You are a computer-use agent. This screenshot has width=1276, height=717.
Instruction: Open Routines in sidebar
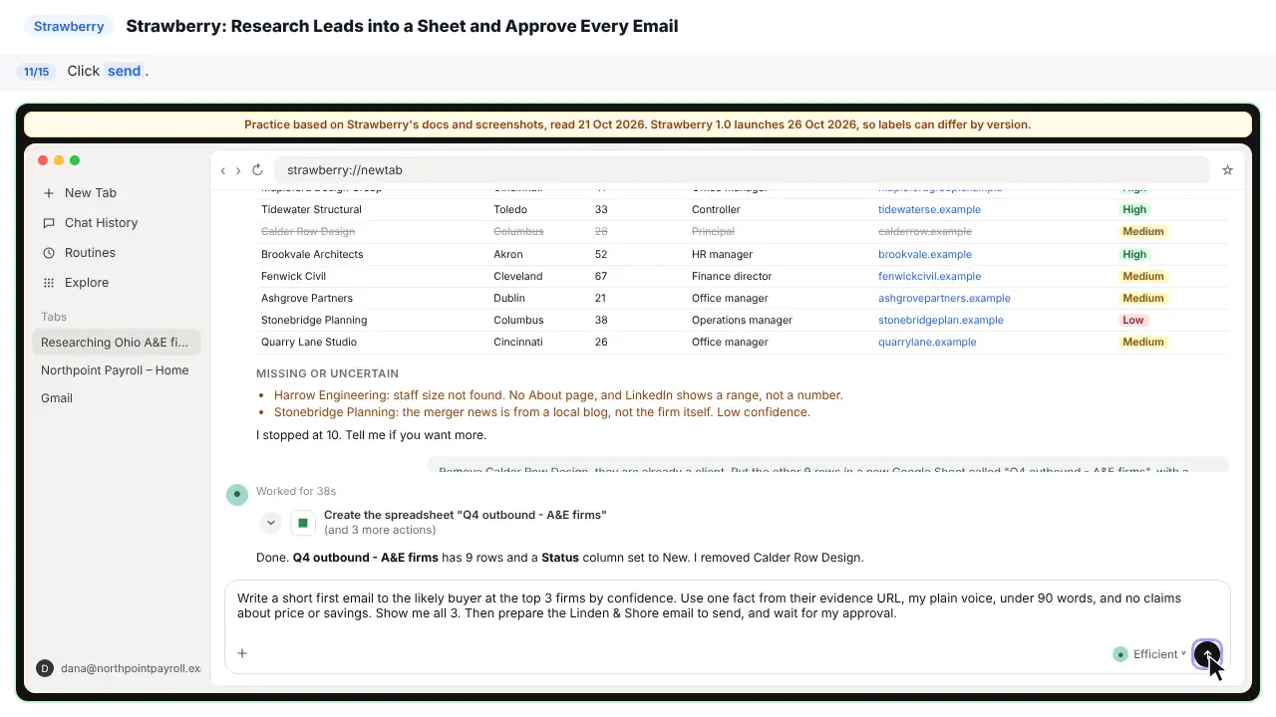tap(117, 253)
